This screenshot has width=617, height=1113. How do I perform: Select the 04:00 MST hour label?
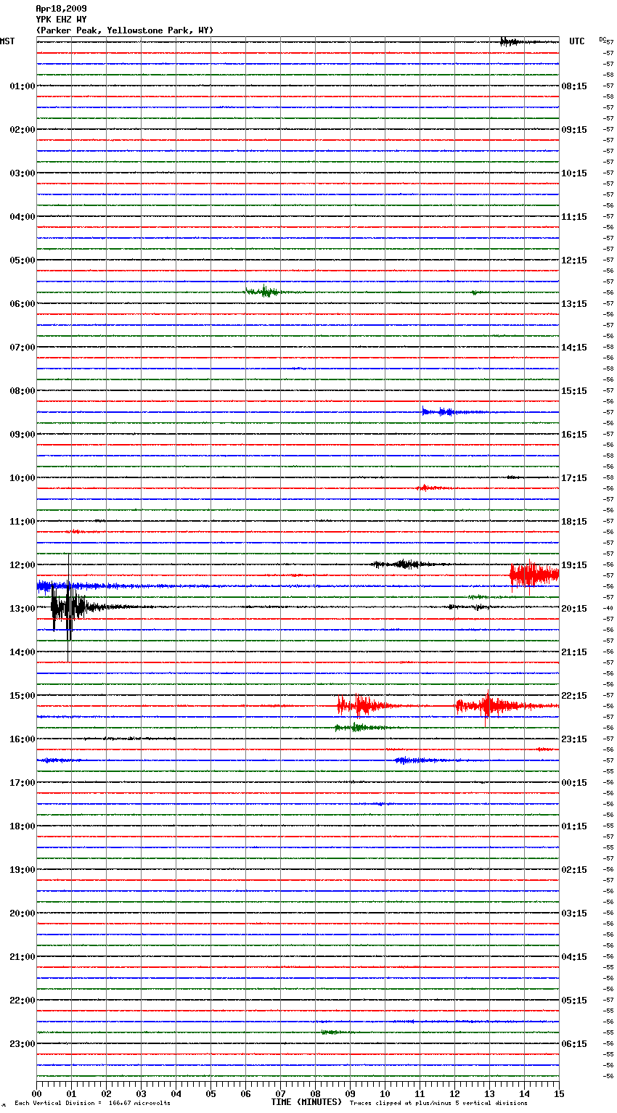tap(22, 217)
